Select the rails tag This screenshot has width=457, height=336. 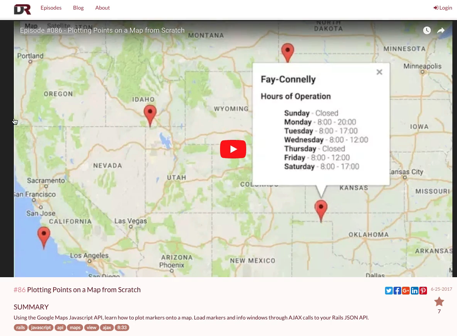[20, 328]
